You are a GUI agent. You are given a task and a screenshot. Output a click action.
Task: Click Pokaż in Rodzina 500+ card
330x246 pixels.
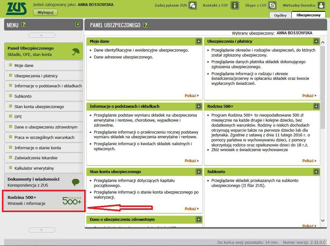coord(309,161)
